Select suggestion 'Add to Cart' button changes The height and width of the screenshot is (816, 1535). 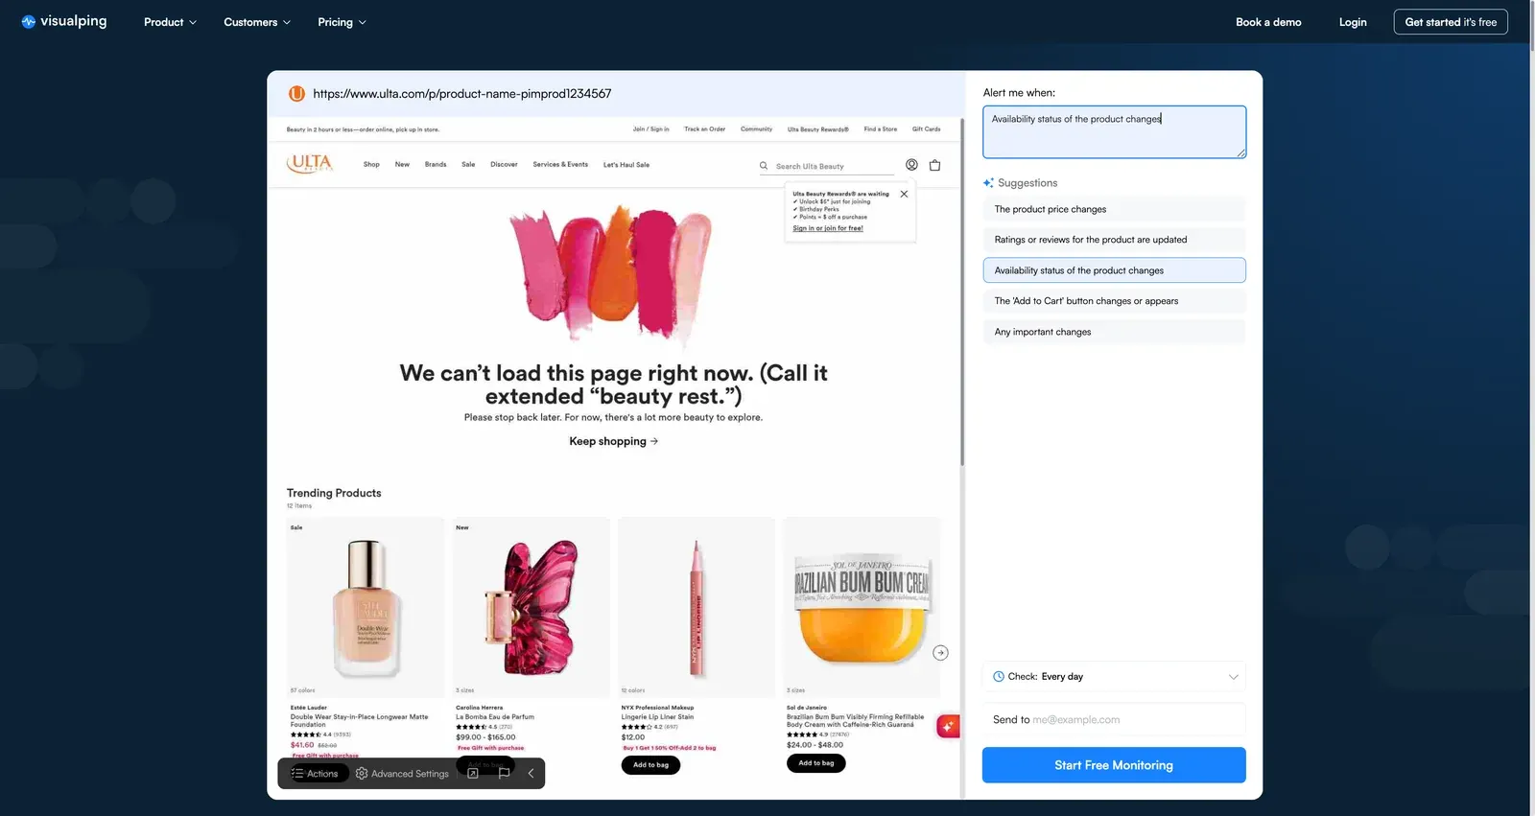[x=1114, y=301]
